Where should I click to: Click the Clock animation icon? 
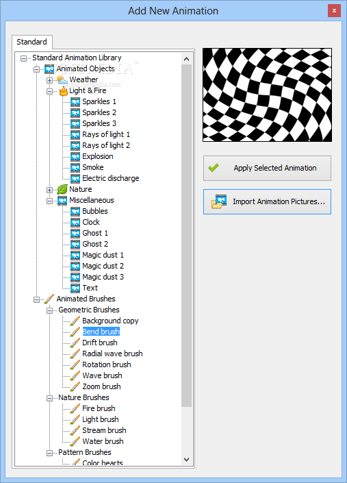75,223
